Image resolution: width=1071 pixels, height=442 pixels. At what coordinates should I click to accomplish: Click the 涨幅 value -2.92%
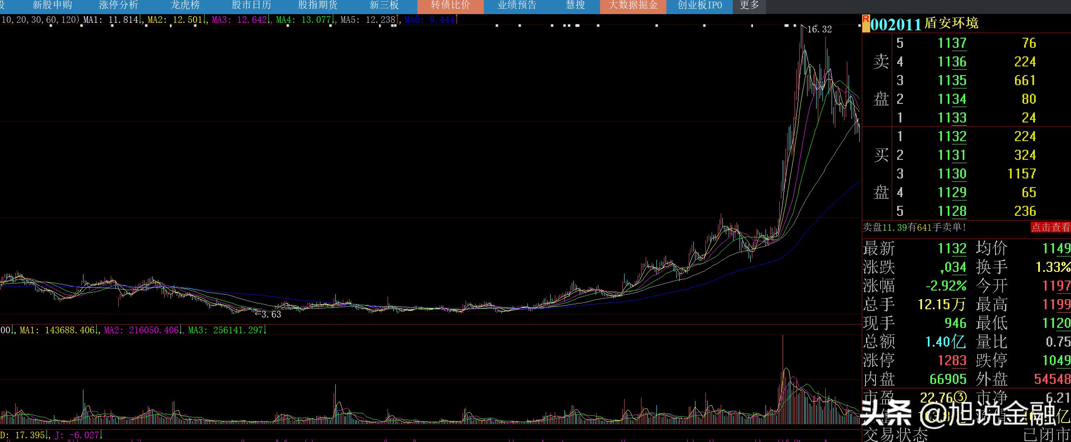946,286
